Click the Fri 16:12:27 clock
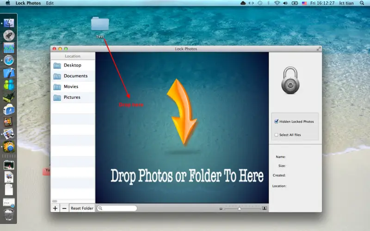 322,3
